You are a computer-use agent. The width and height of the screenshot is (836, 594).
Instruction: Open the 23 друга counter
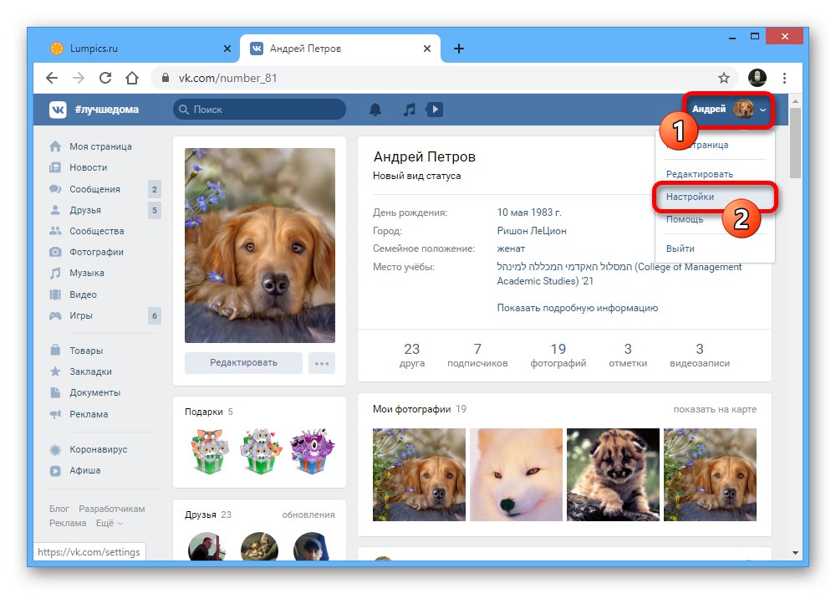(411, 356)
